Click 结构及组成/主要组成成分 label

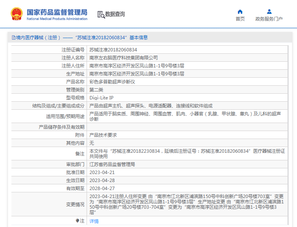pos(58,106)
